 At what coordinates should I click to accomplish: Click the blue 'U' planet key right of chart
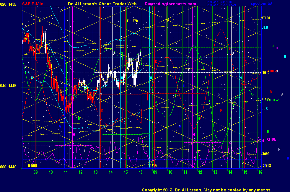click(x=288, y=158)
